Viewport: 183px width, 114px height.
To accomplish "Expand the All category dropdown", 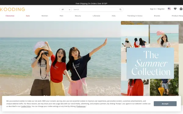I will click(x=66, y=9).
